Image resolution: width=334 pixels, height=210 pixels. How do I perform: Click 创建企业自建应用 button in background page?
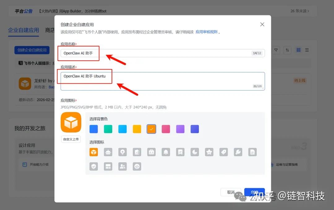32,50
